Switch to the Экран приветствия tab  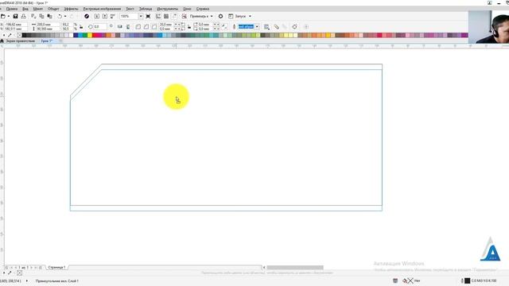click(20, 41)
